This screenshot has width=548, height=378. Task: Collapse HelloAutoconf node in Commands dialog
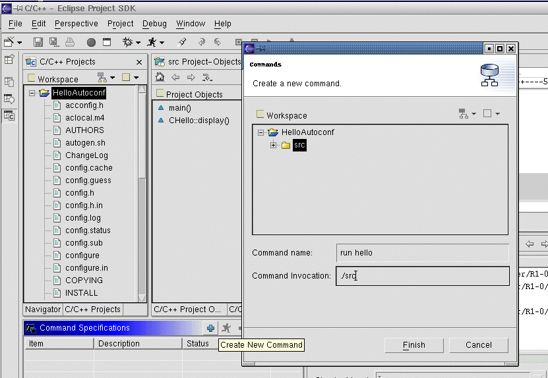click(261, 132)
